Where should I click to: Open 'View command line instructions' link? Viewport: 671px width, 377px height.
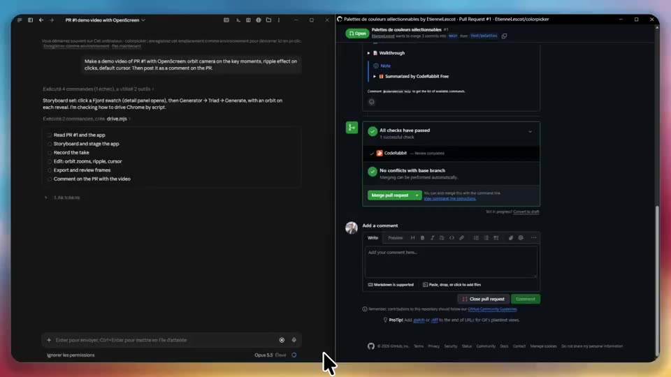pyautogui.click(x=449, y=199)
